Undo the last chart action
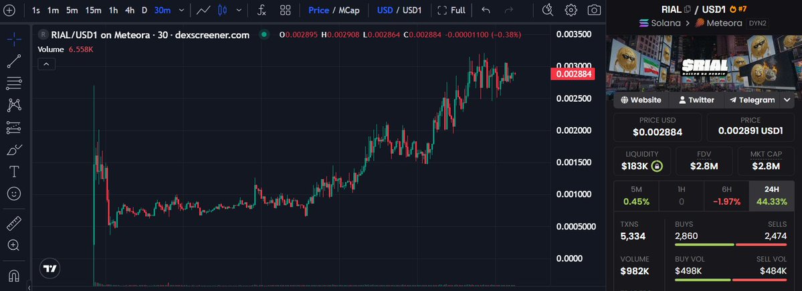802x291 pixels. point(486,10)
